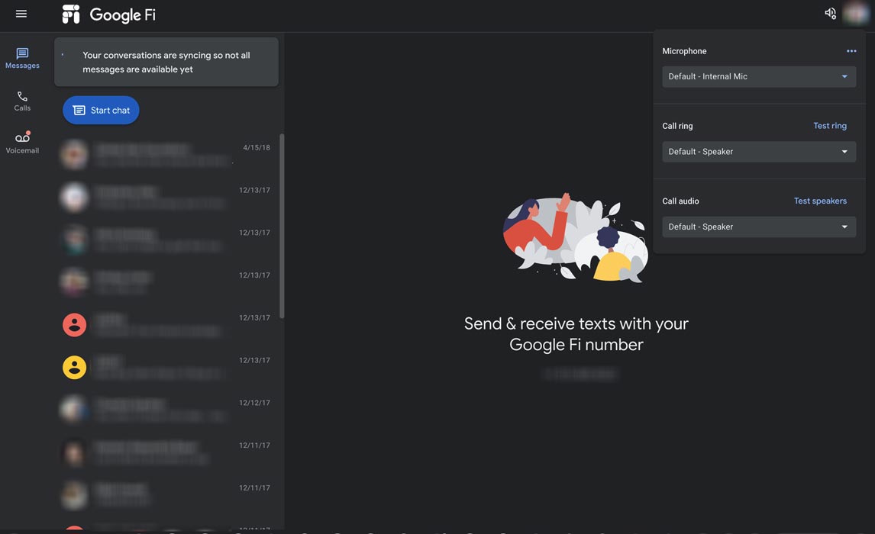The width and height of the screenshot is (875, 534).
Task: Click the Test ring link
Action: pos(830,126)
